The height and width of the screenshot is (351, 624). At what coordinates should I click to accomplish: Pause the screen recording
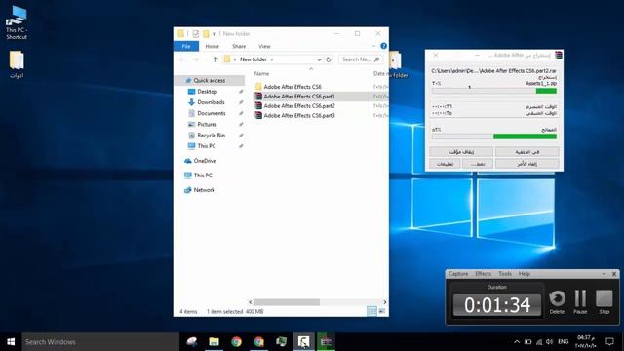[x=580, y=302]
